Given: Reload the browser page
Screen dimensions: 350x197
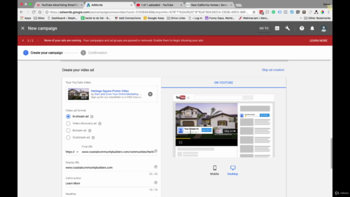Looking at the screenshot, I should tap(34, 12).
